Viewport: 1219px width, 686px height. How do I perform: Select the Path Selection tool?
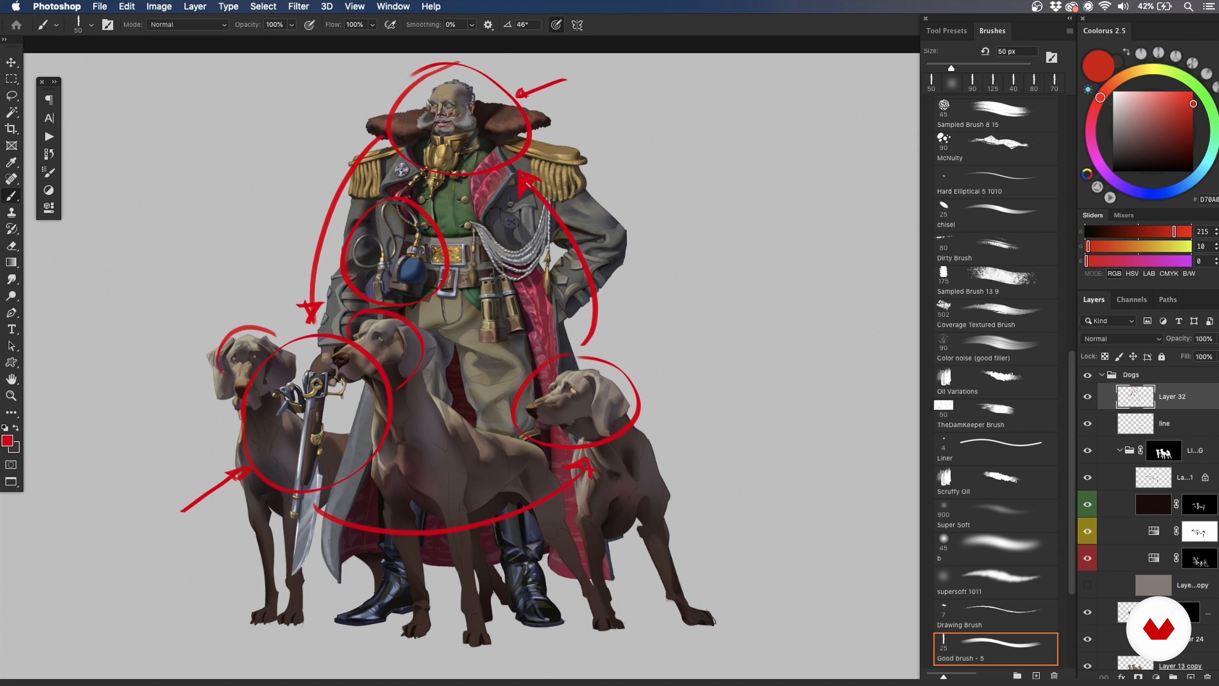coord(11,346)
